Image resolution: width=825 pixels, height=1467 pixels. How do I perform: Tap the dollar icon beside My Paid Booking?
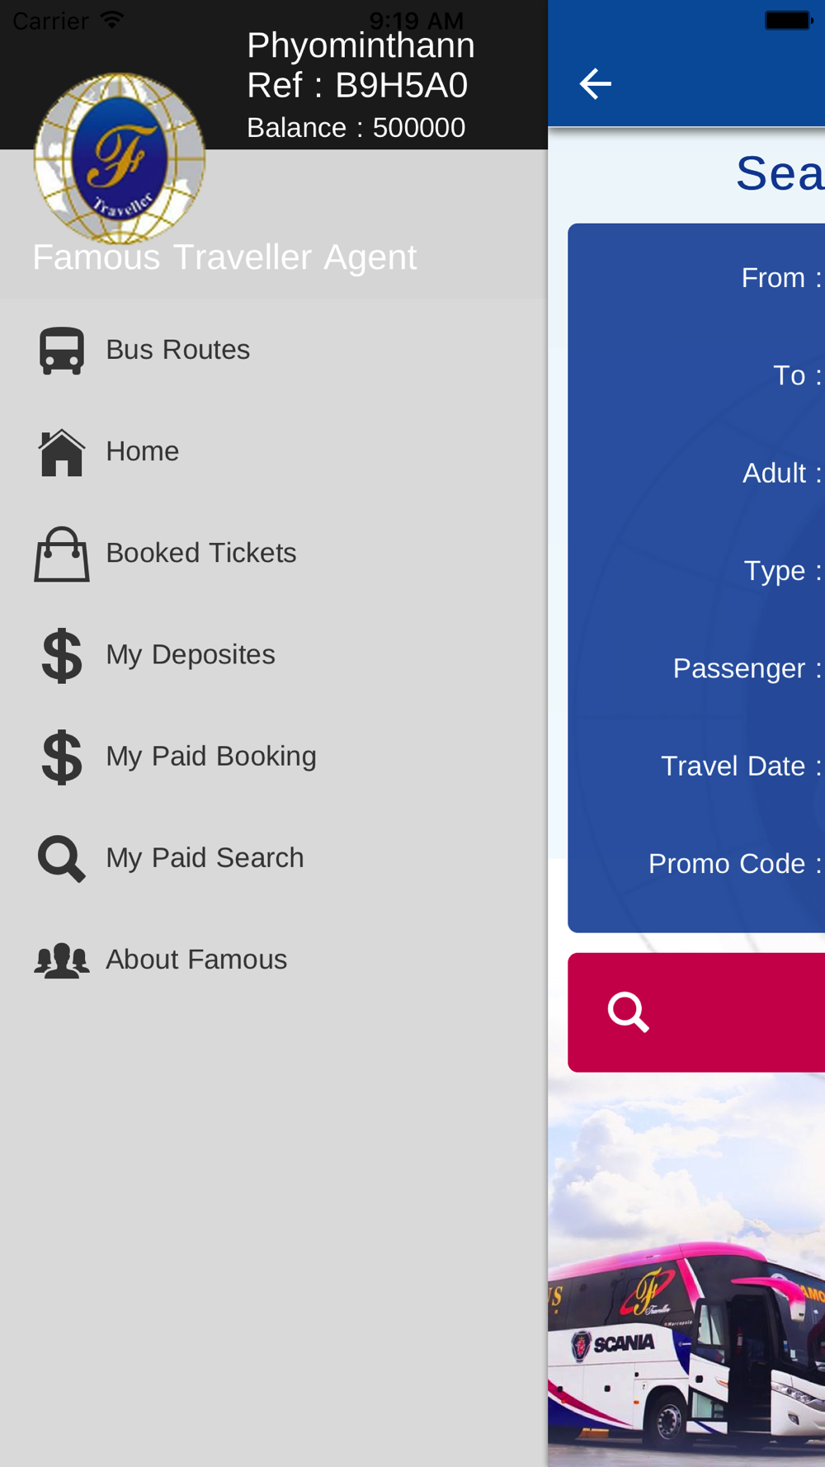(x=62, y=757)
